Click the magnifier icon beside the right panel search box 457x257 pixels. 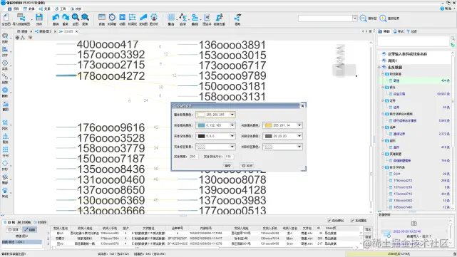pyautogui.click(x=453, y=38)
